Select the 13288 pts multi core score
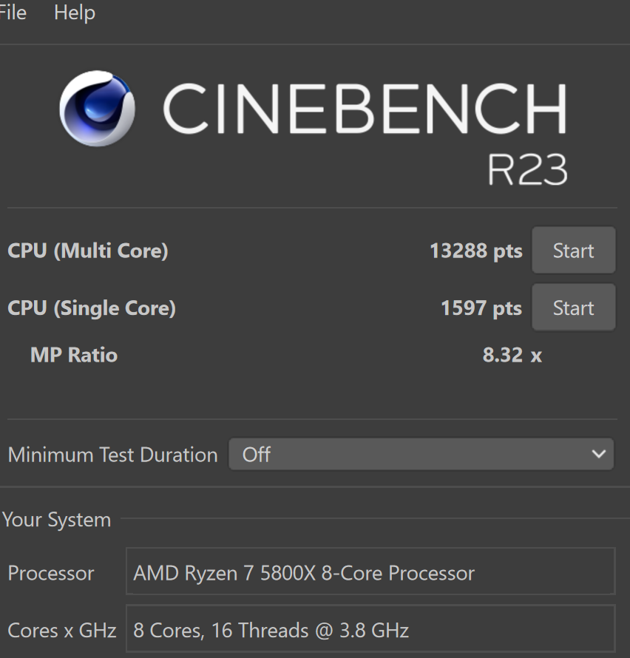The width and height of the screenshot is (630, 658). point(475,251)
